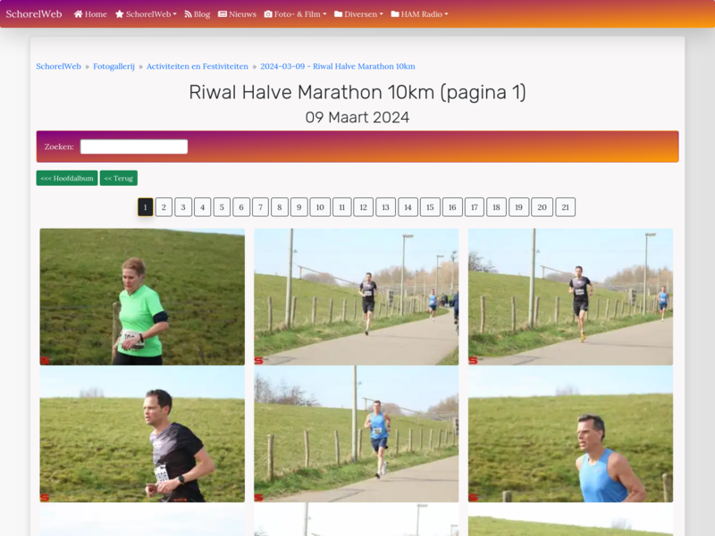Click the camera icon beside Foto- & Film
This screenshot has width=715, height=536.
pos(268,14)
